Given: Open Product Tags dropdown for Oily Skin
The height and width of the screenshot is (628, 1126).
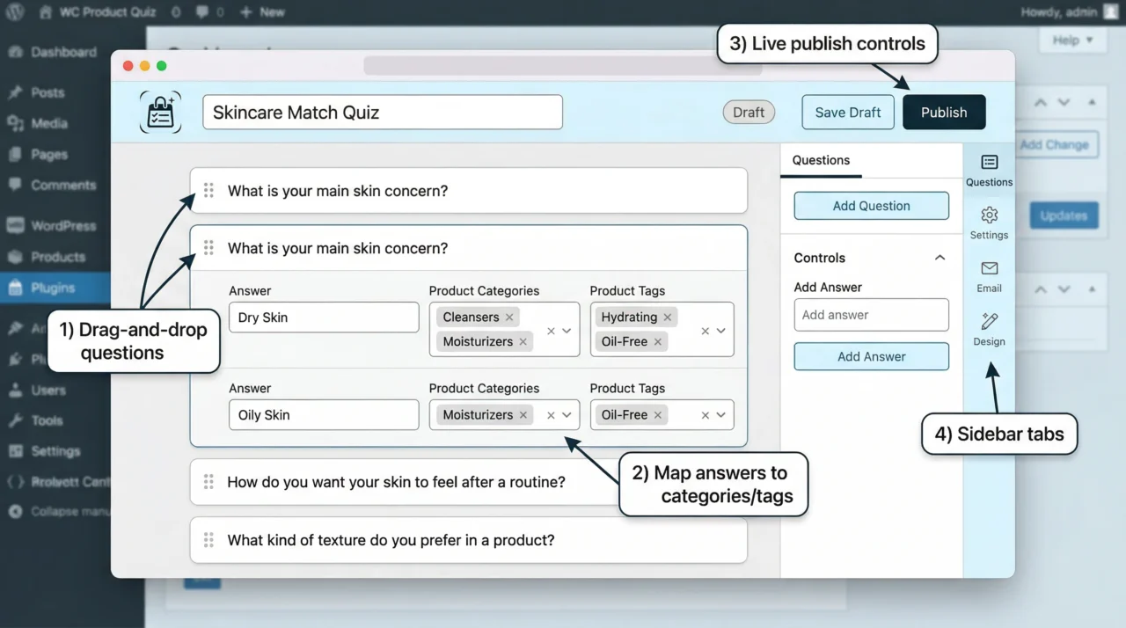Looking at the screenshot, I should pos(721,415).
